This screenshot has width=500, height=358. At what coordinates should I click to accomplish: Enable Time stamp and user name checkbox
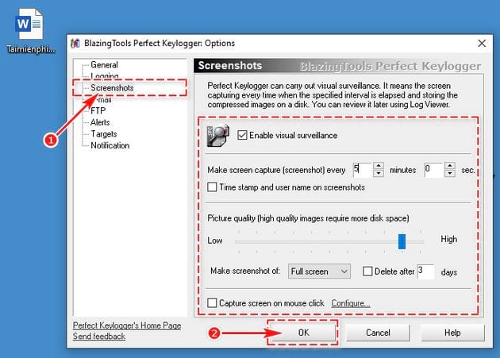tap(212, 187)
